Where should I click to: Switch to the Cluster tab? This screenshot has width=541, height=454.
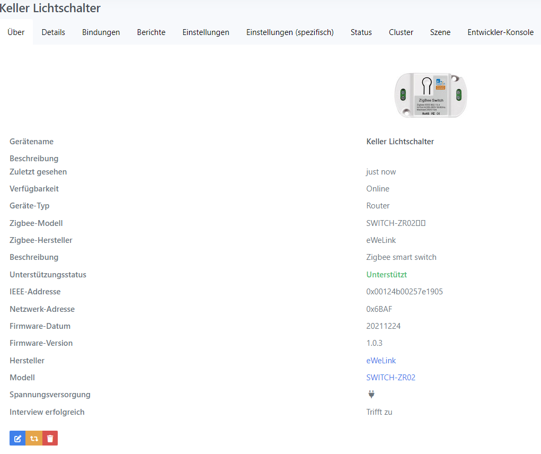[x=401, y=32]
